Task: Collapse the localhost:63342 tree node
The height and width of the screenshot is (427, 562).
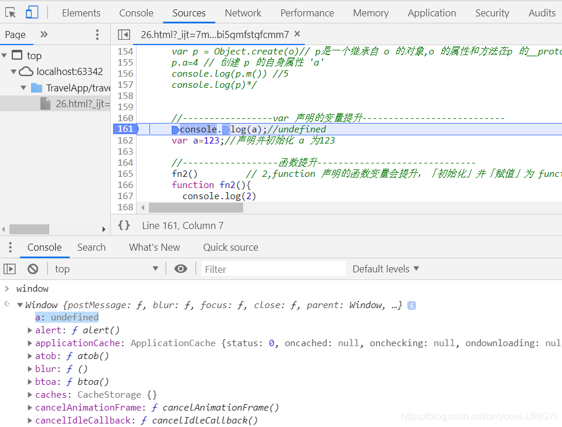Action: (13, 71)
